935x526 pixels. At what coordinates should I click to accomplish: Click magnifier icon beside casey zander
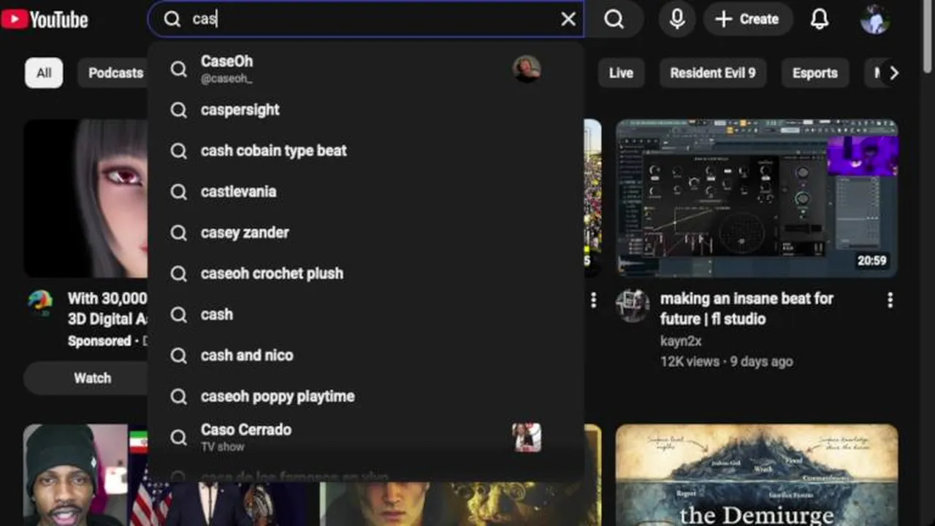179,232
